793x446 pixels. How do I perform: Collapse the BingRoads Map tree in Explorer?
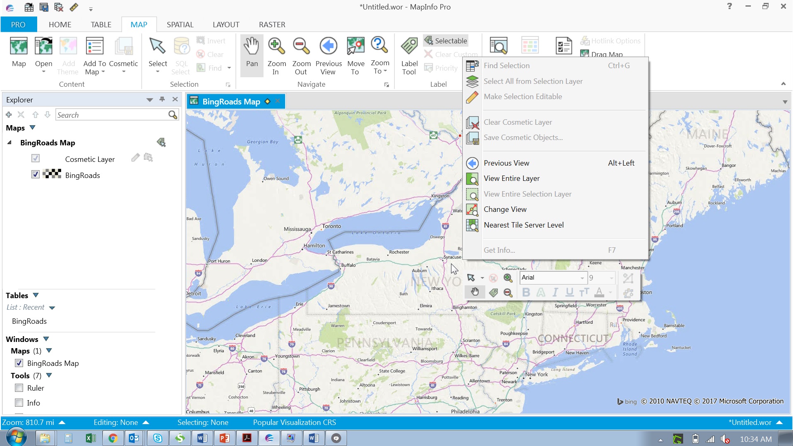pos(9,142)
